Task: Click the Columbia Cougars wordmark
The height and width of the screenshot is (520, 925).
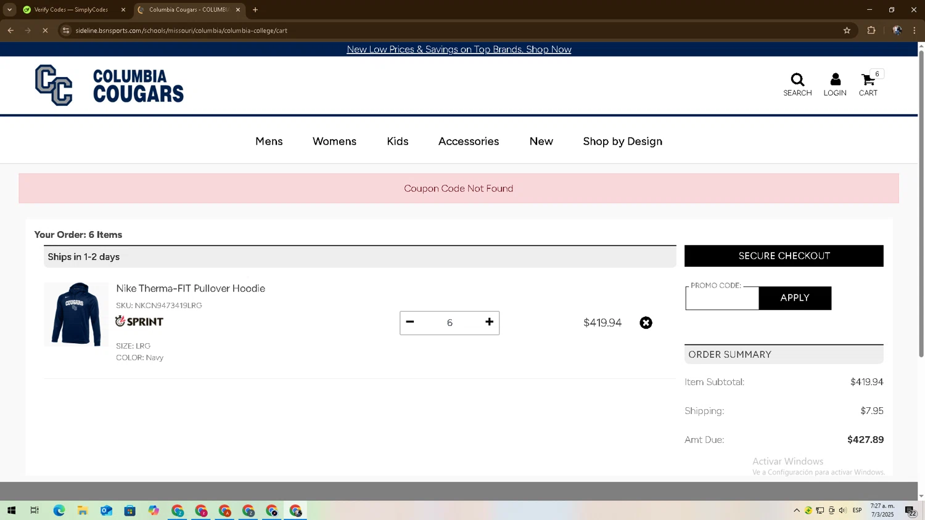Action: tap(138, 86)
